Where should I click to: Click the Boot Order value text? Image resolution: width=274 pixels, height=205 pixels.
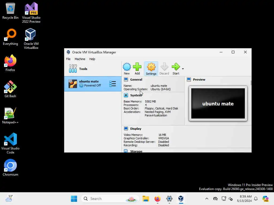click(161, 108)
